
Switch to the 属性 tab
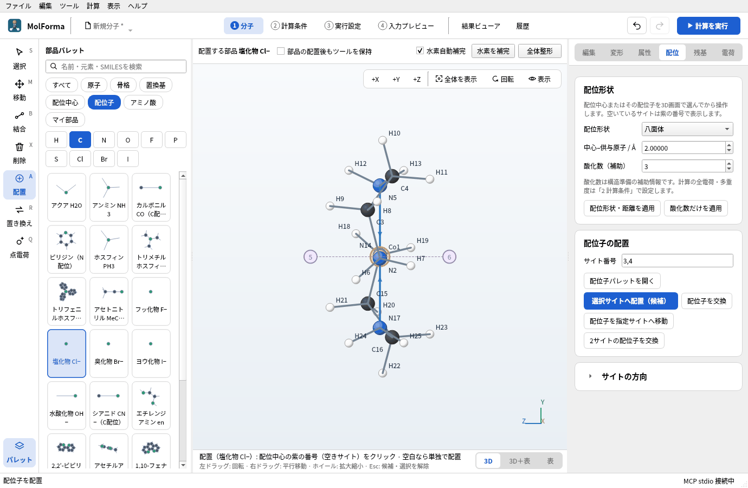(644, 53)
